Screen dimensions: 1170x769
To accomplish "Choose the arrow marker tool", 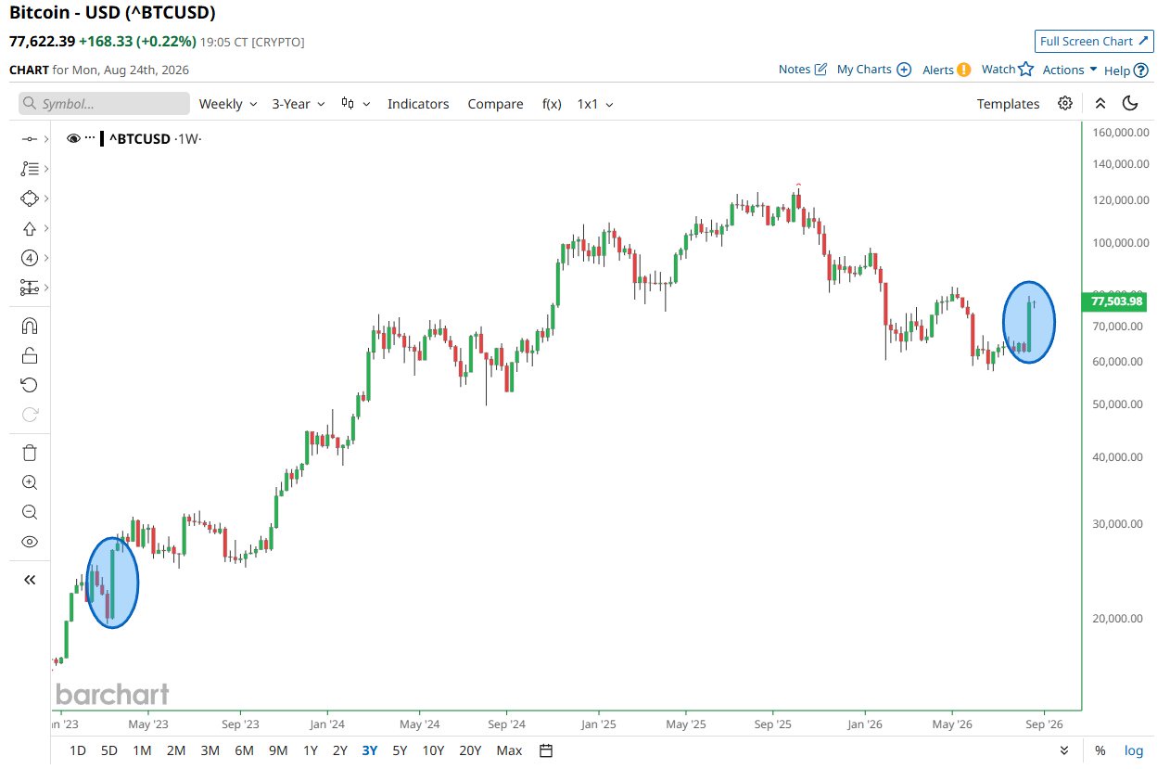I will coord(29,228).
